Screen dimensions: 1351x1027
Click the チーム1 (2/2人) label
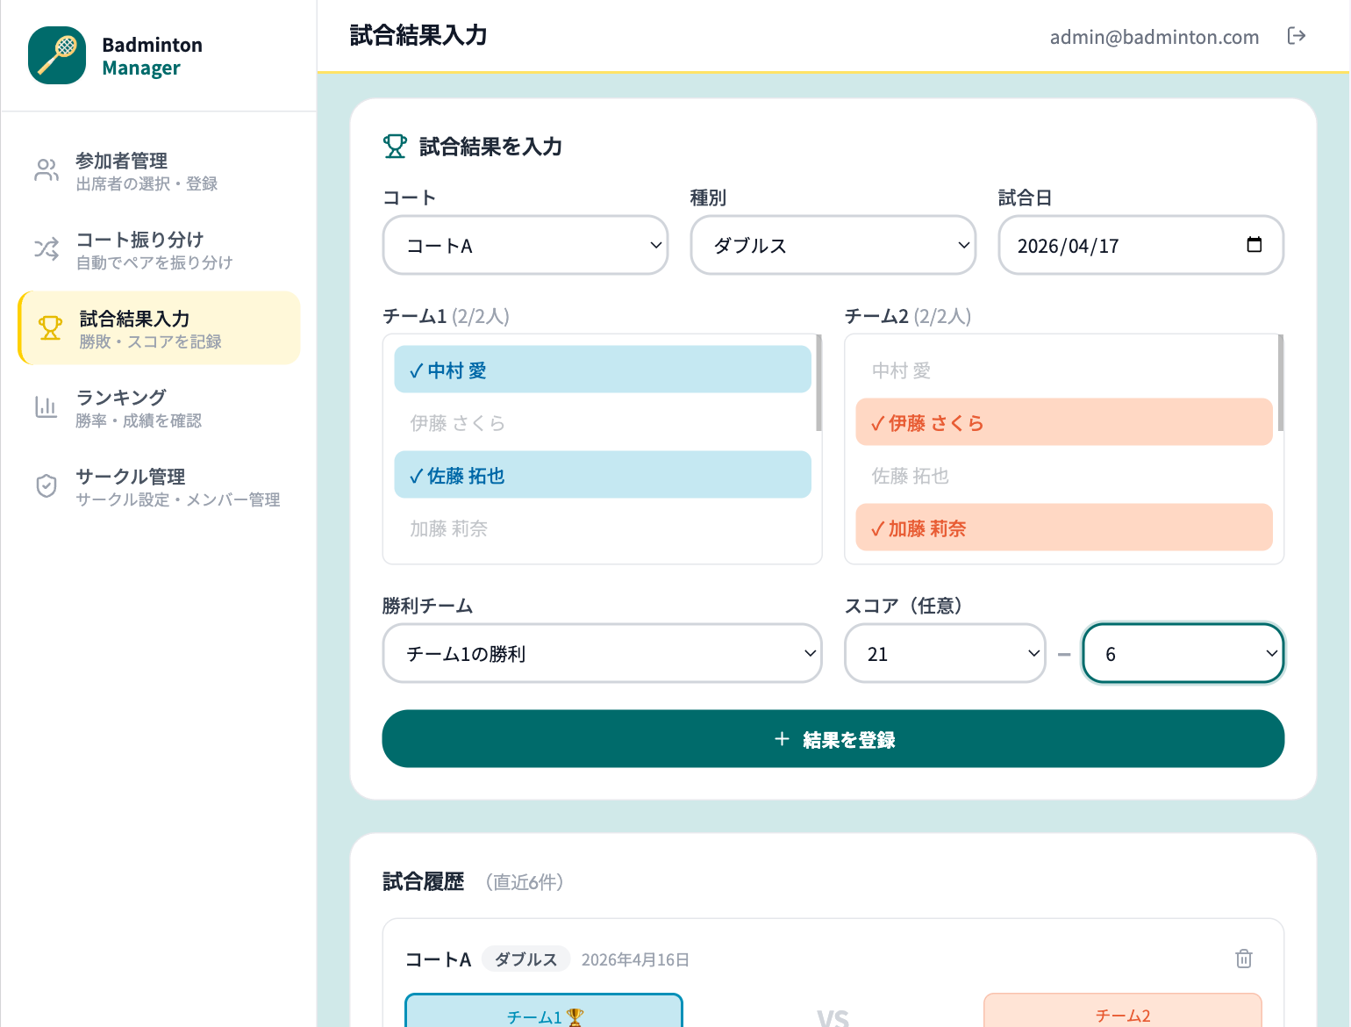pos(447,316)
